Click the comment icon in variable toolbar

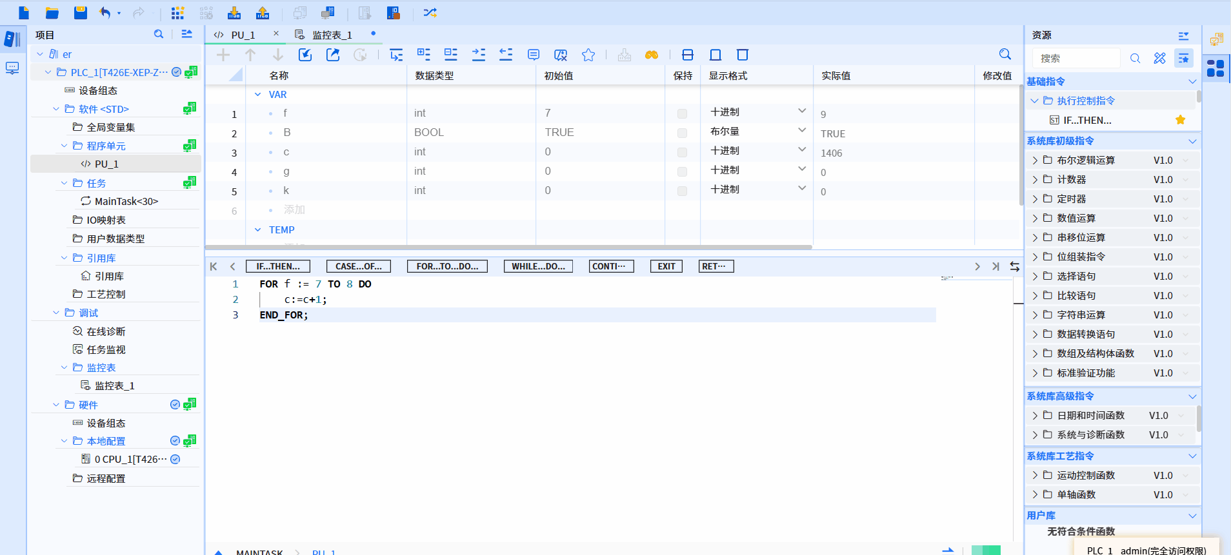tap(534, 55)
